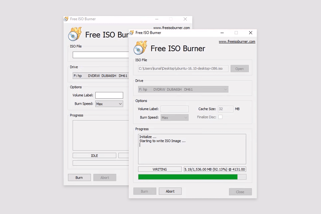Open the Burn Speed dropdown in the back window
The image size is (321, 214).
point(120,104)
